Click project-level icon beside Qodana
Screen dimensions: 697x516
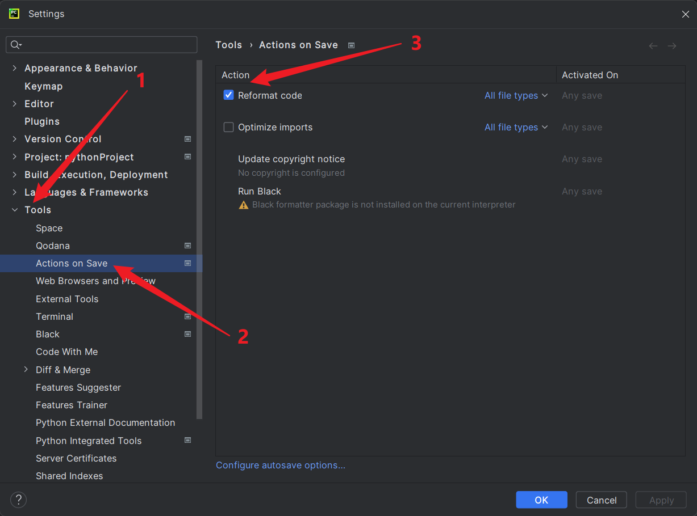187,246
